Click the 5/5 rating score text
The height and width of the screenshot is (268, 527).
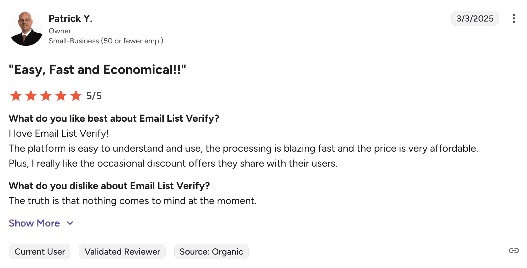pyautogui.click(x=94, y=96)
